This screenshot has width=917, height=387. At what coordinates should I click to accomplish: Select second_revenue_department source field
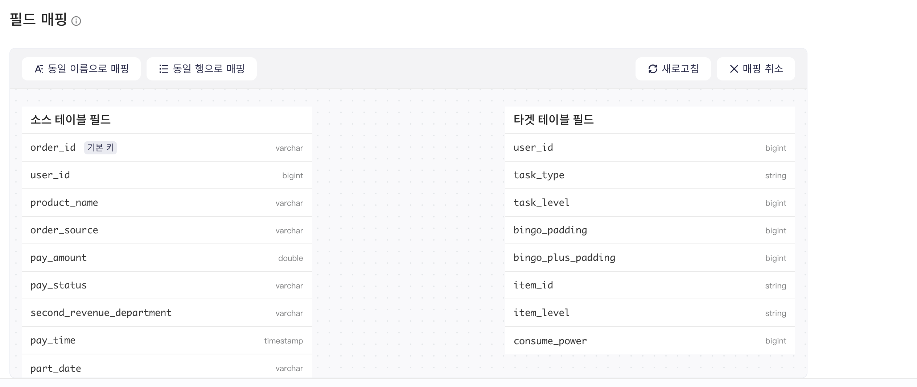pos(167,313)
